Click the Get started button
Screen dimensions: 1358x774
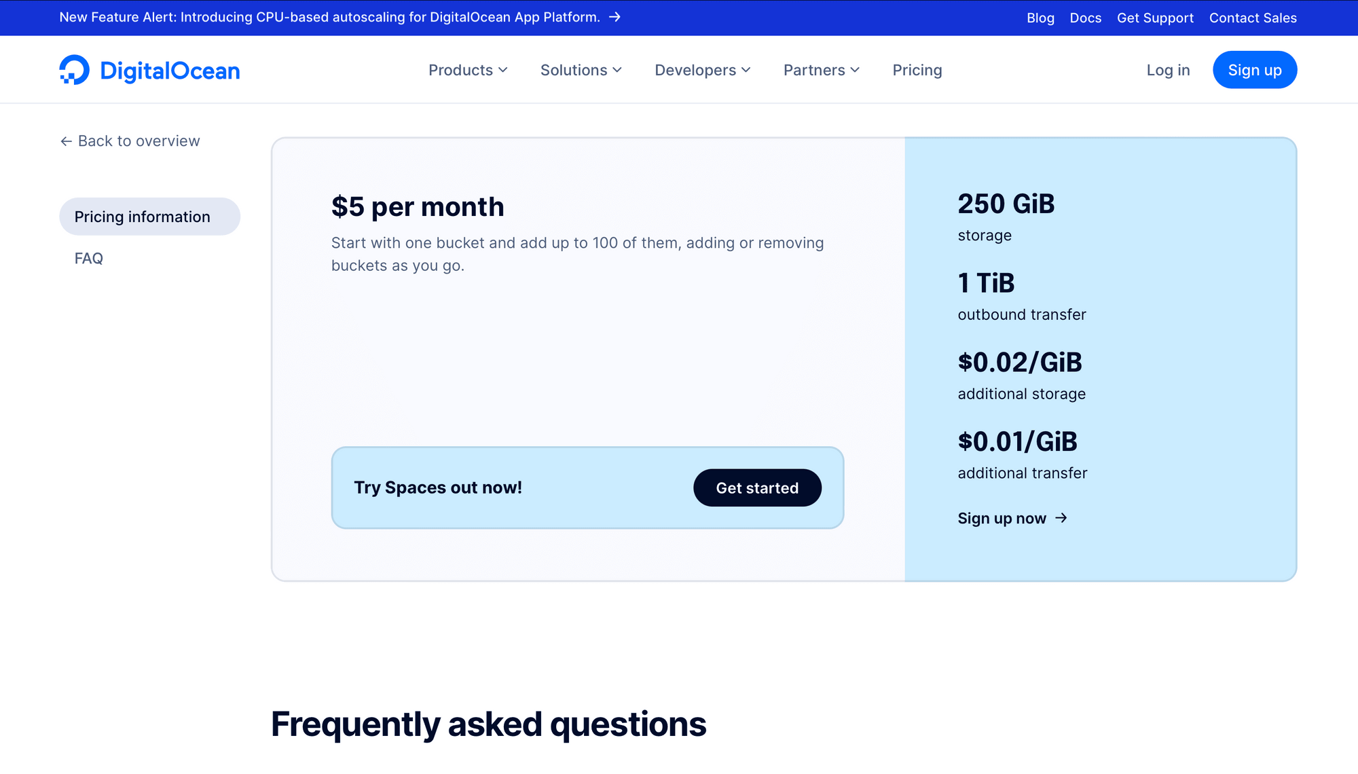point(756,487)
